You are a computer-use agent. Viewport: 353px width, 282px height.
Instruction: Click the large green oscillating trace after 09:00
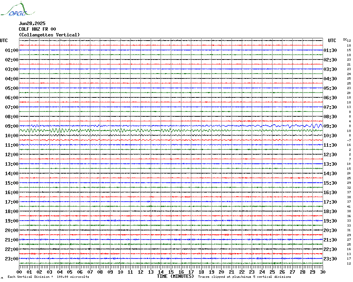coord(171,130)
